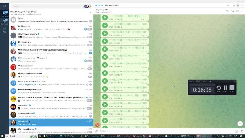Screen dimensions: 245x138
Task: Open system tray volume control
Action: (x=227, y=136)
